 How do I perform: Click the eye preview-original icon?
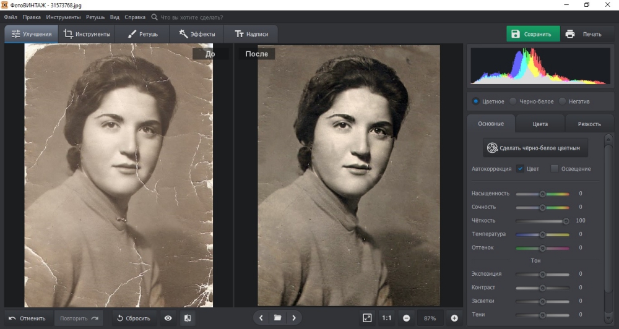click(x=168, y=318)
